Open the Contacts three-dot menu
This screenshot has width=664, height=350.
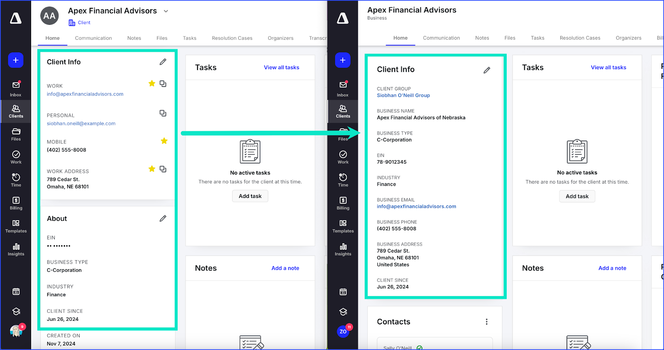486,322
